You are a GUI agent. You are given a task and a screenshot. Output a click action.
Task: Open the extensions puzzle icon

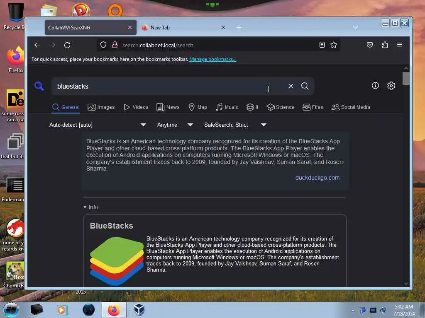385,45
